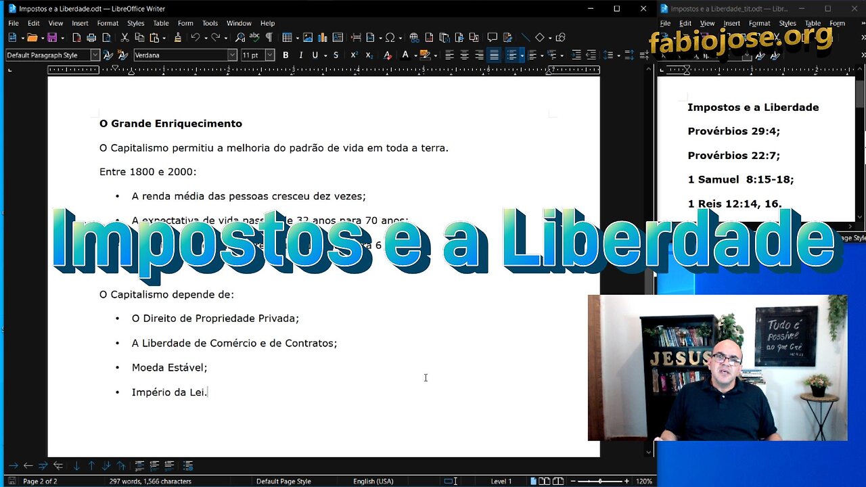Open the Tools menu

210,23
